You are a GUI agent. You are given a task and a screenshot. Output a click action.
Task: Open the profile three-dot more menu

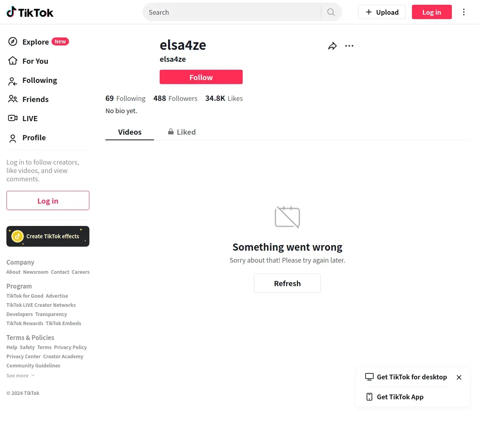(349, 46)
